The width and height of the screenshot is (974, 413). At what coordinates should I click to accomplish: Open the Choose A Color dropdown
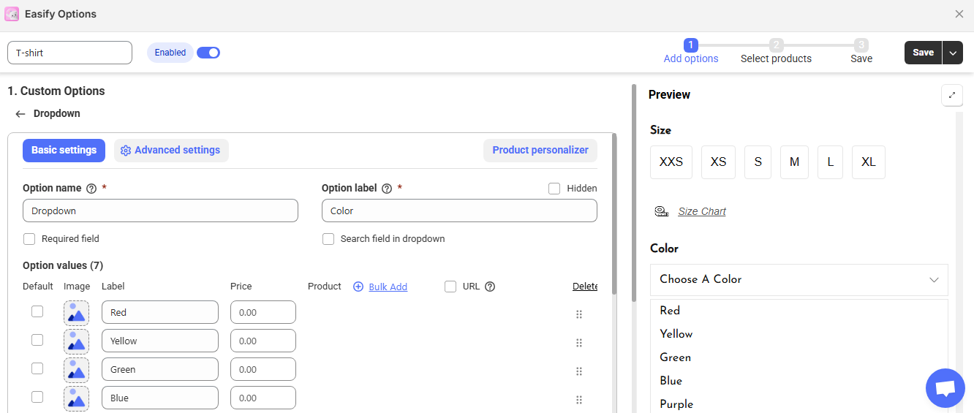(x=799, y=280)
